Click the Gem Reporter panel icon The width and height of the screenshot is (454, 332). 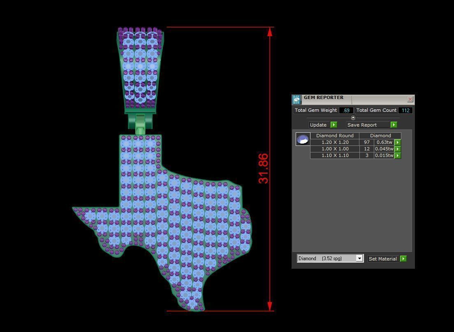pos(296,99)
